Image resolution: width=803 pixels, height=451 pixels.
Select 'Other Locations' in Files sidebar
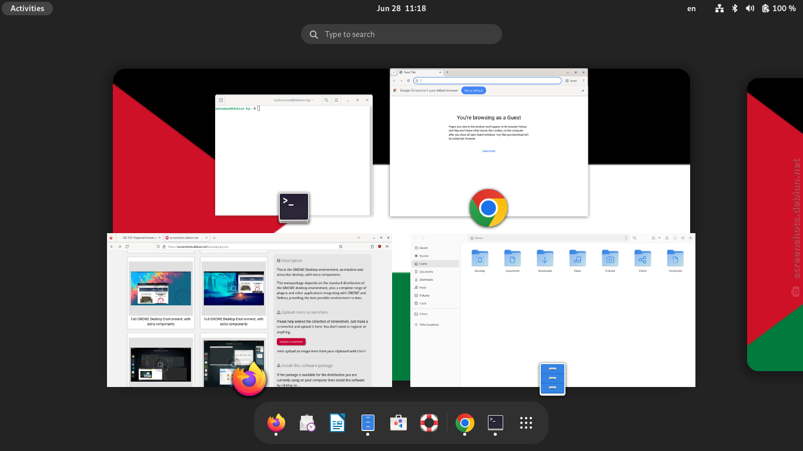pyautogui.click(x=436, y=324)
